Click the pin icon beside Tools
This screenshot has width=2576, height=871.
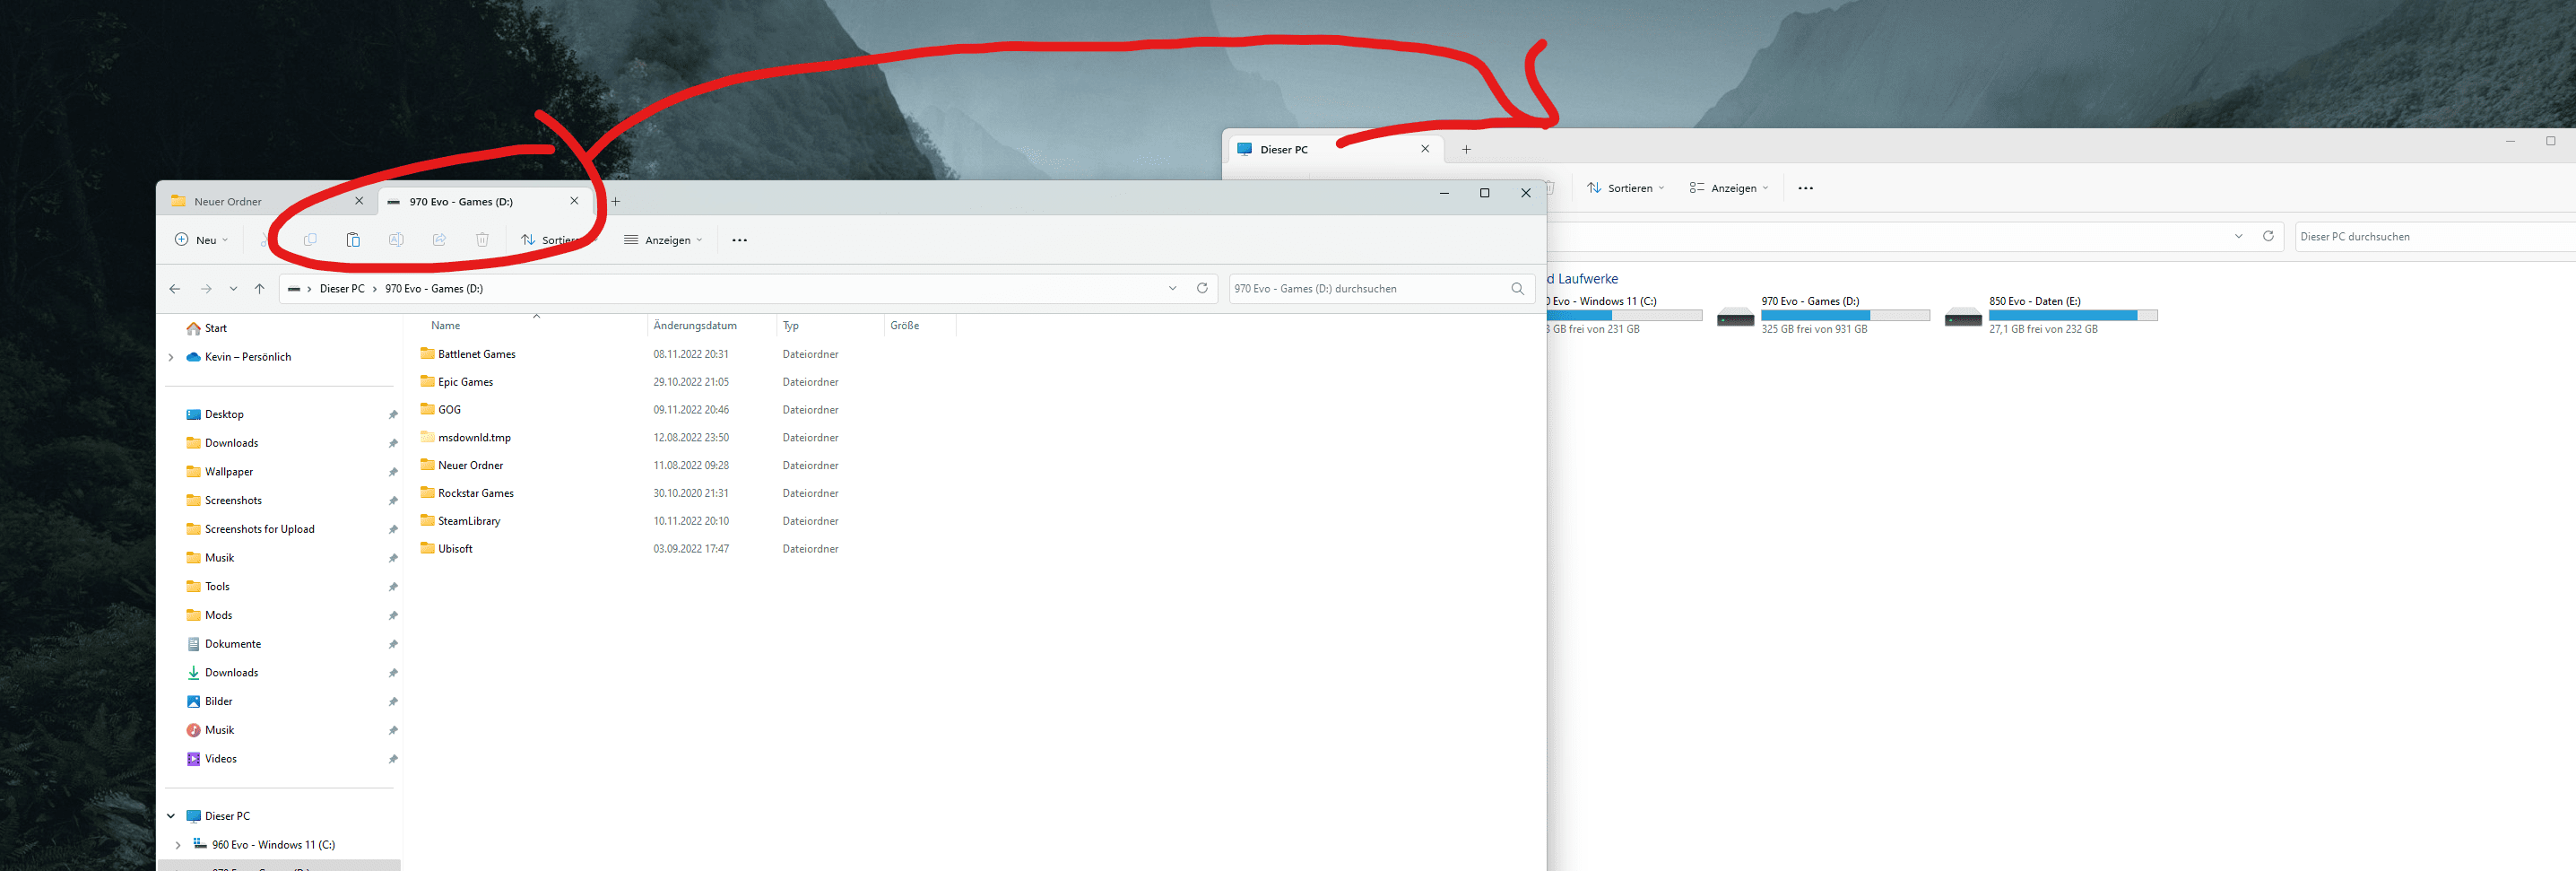coord(393,587)
